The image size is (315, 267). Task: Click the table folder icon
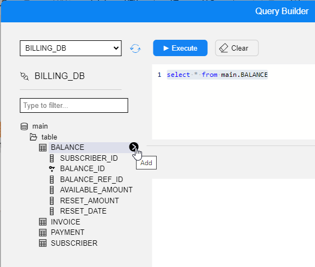[33, 137]
